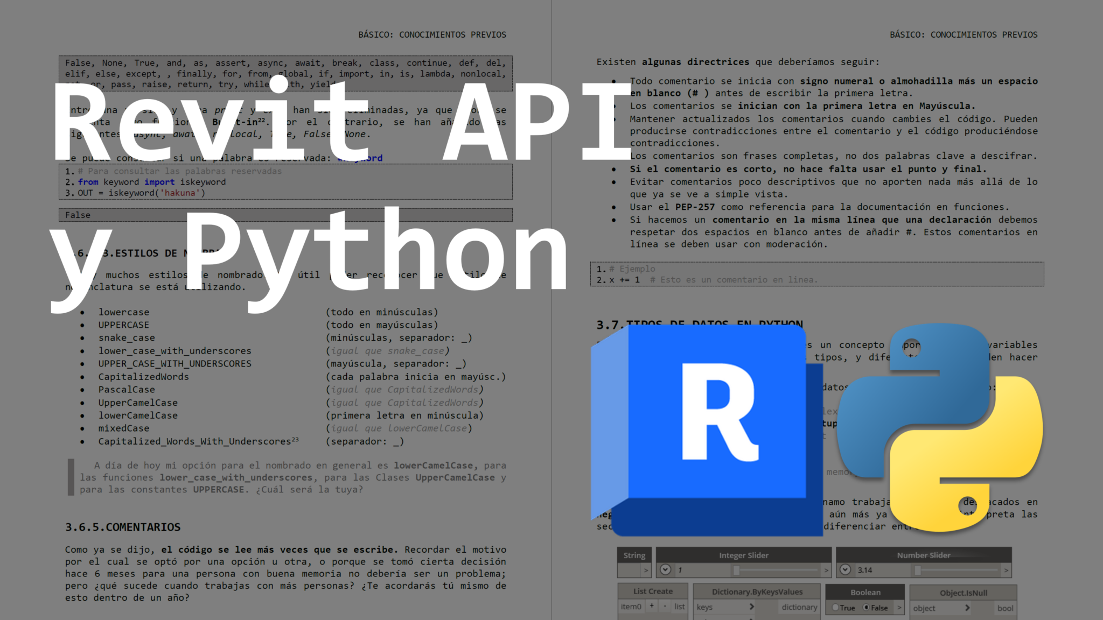Click the Boolean node output port arrow

coord(899,607)
